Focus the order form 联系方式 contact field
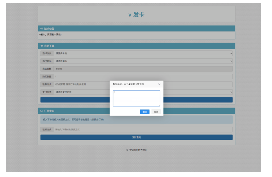The image size is (272, 177). pos(82,84)
